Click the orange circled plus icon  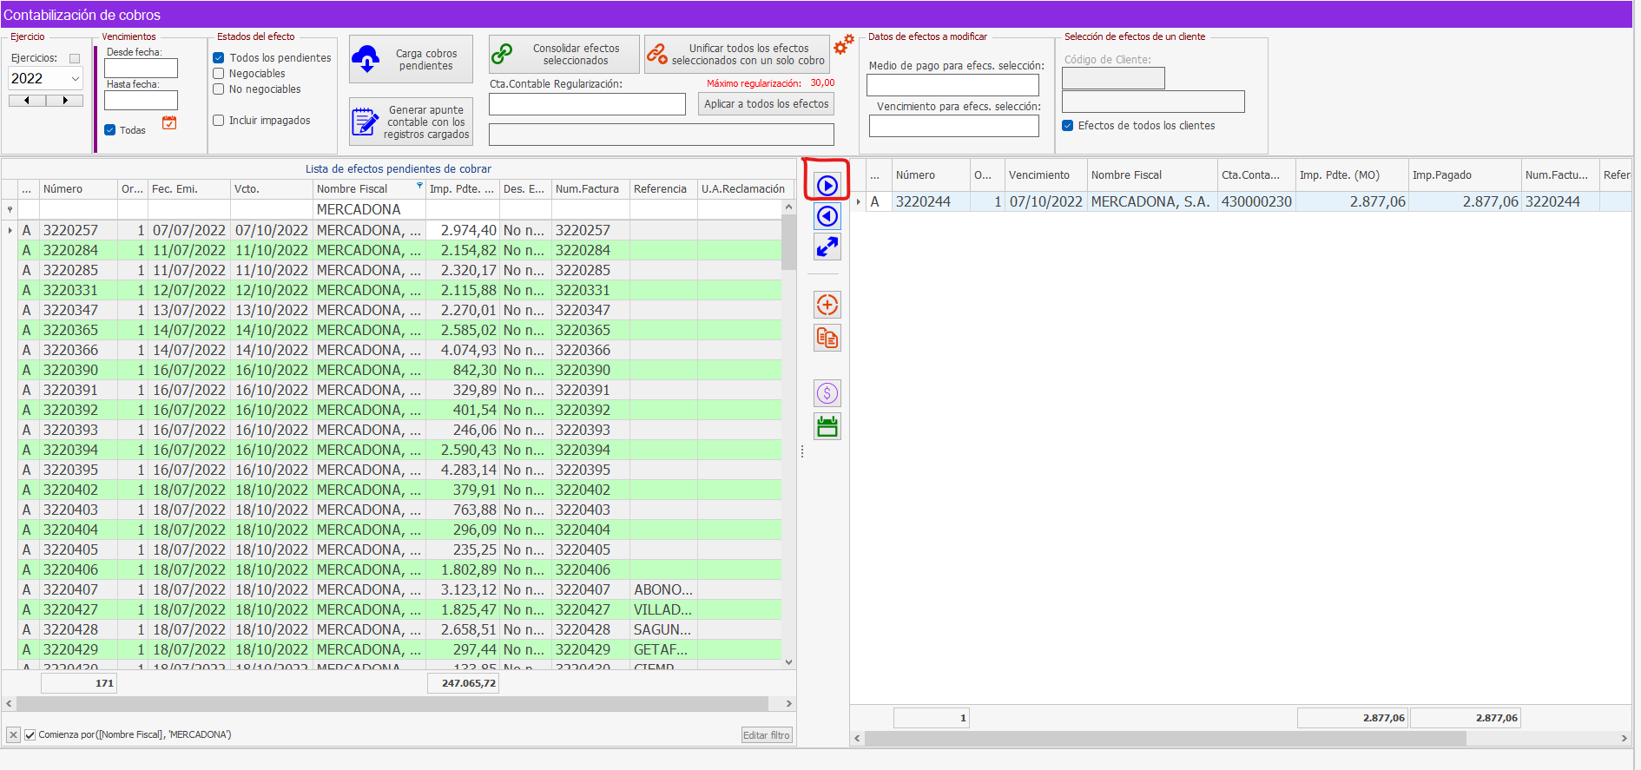point(827,305)
